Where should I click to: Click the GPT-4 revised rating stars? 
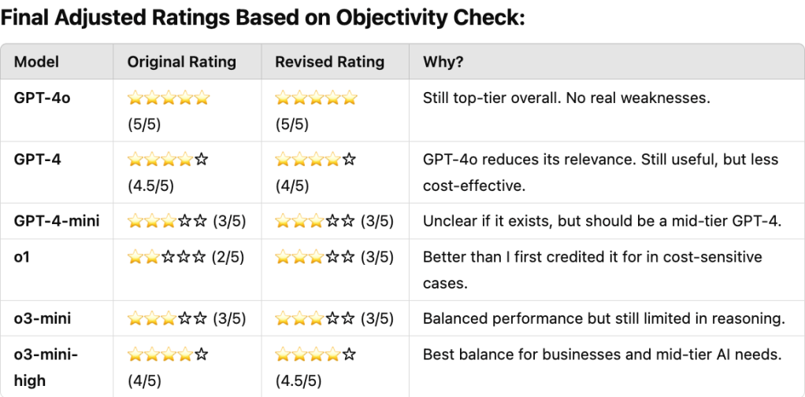click(315, 160)
